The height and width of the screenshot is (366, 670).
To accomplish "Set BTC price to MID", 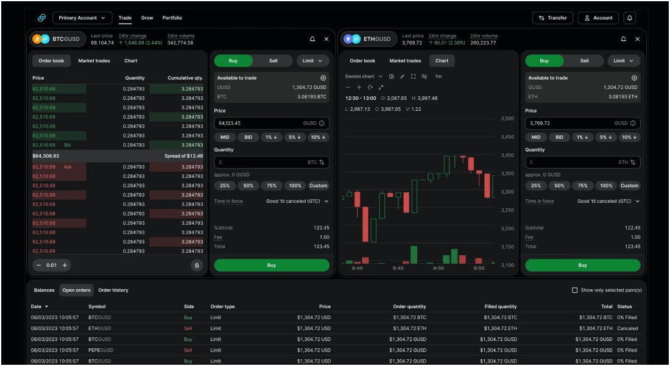I will [x=225, y=137].
